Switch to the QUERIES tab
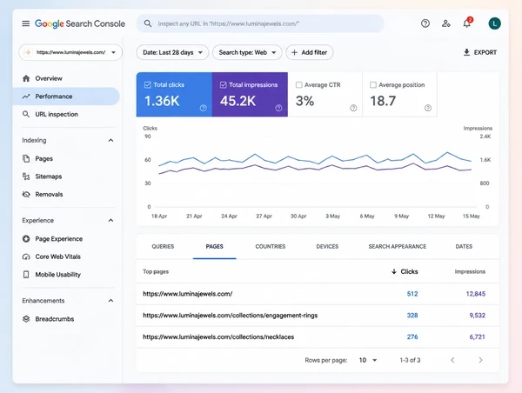 163,247
